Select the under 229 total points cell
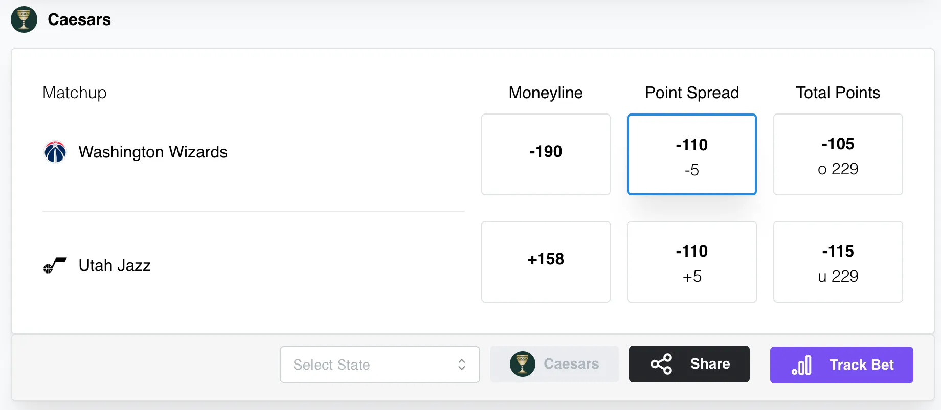941x410 pixels. point(838,261)
